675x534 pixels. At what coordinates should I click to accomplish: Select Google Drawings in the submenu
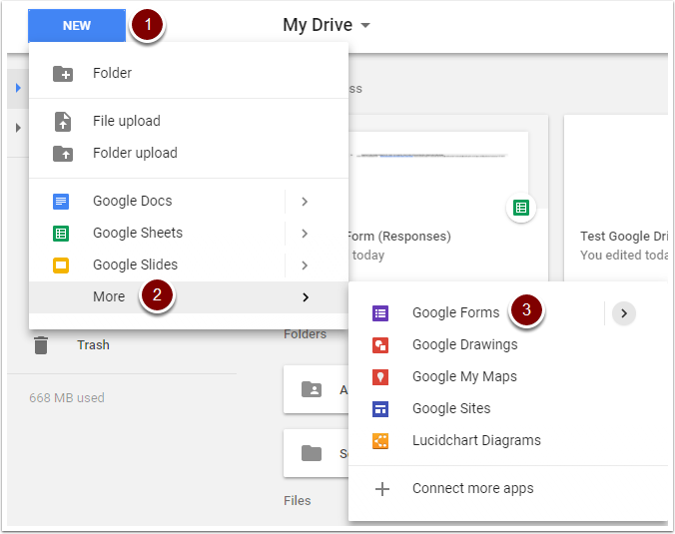point(465,344)
